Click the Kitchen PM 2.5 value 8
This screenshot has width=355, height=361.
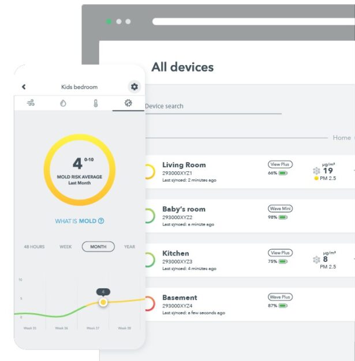(x=325, y=260)
